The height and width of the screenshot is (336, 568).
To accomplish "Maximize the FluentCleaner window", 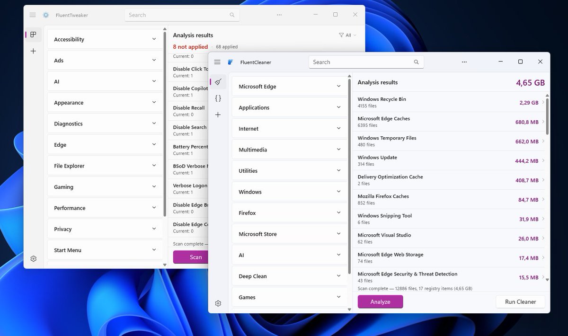I will pos(520,62).
